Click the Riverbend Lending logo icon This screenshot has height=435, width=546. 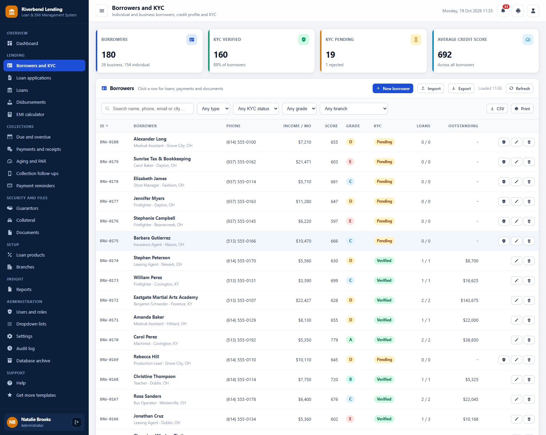coord(12,12)
